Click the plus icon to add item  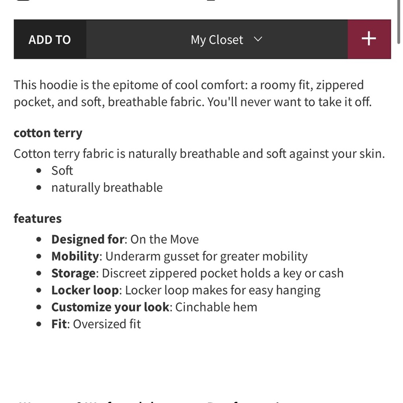(369, 39)
